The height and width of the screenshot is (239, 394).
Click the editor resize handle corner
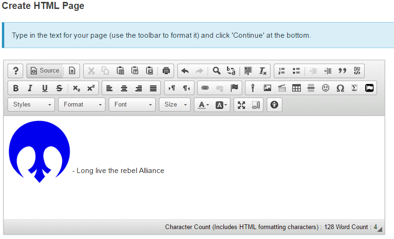[x=379, y=229]
